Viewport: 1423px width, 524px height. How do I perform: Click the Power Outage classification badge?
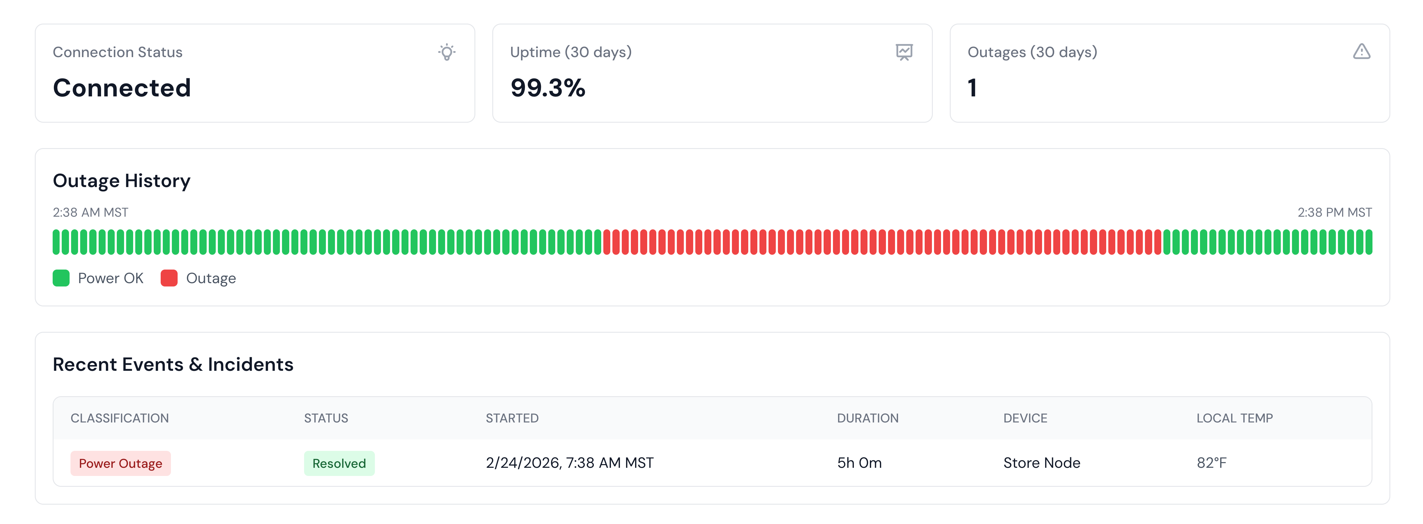click(x=120, y=463)
